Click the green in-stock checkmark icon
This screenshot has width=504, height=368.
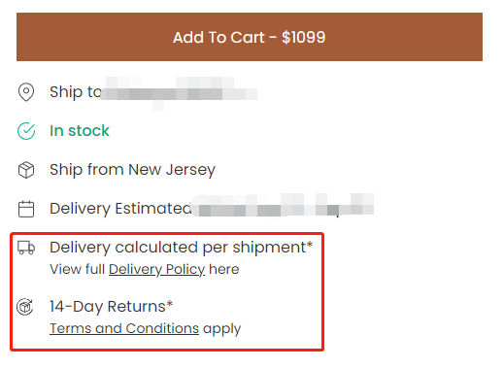coord(26,131)
